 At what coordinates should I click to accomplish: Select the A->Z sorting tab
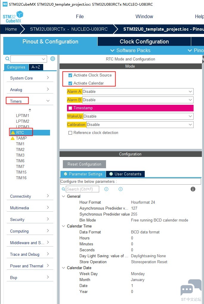pos(36,67)
